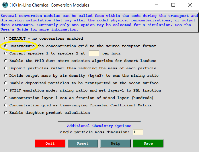Select STILT emulation mode option
Screen dimensions: 199x152
pyautogui.click(x=6, y=90)
